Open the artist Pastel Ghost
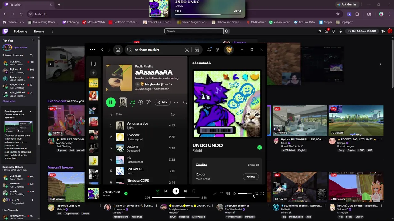Image resolution: width=394 pixels, height=221 pixels. [135, 162]
